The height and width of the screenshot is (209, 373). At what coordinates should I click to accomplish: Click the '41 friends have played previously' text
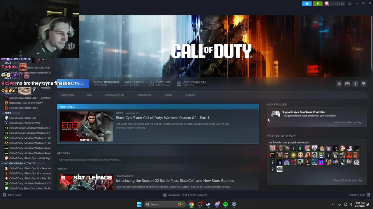289,143
